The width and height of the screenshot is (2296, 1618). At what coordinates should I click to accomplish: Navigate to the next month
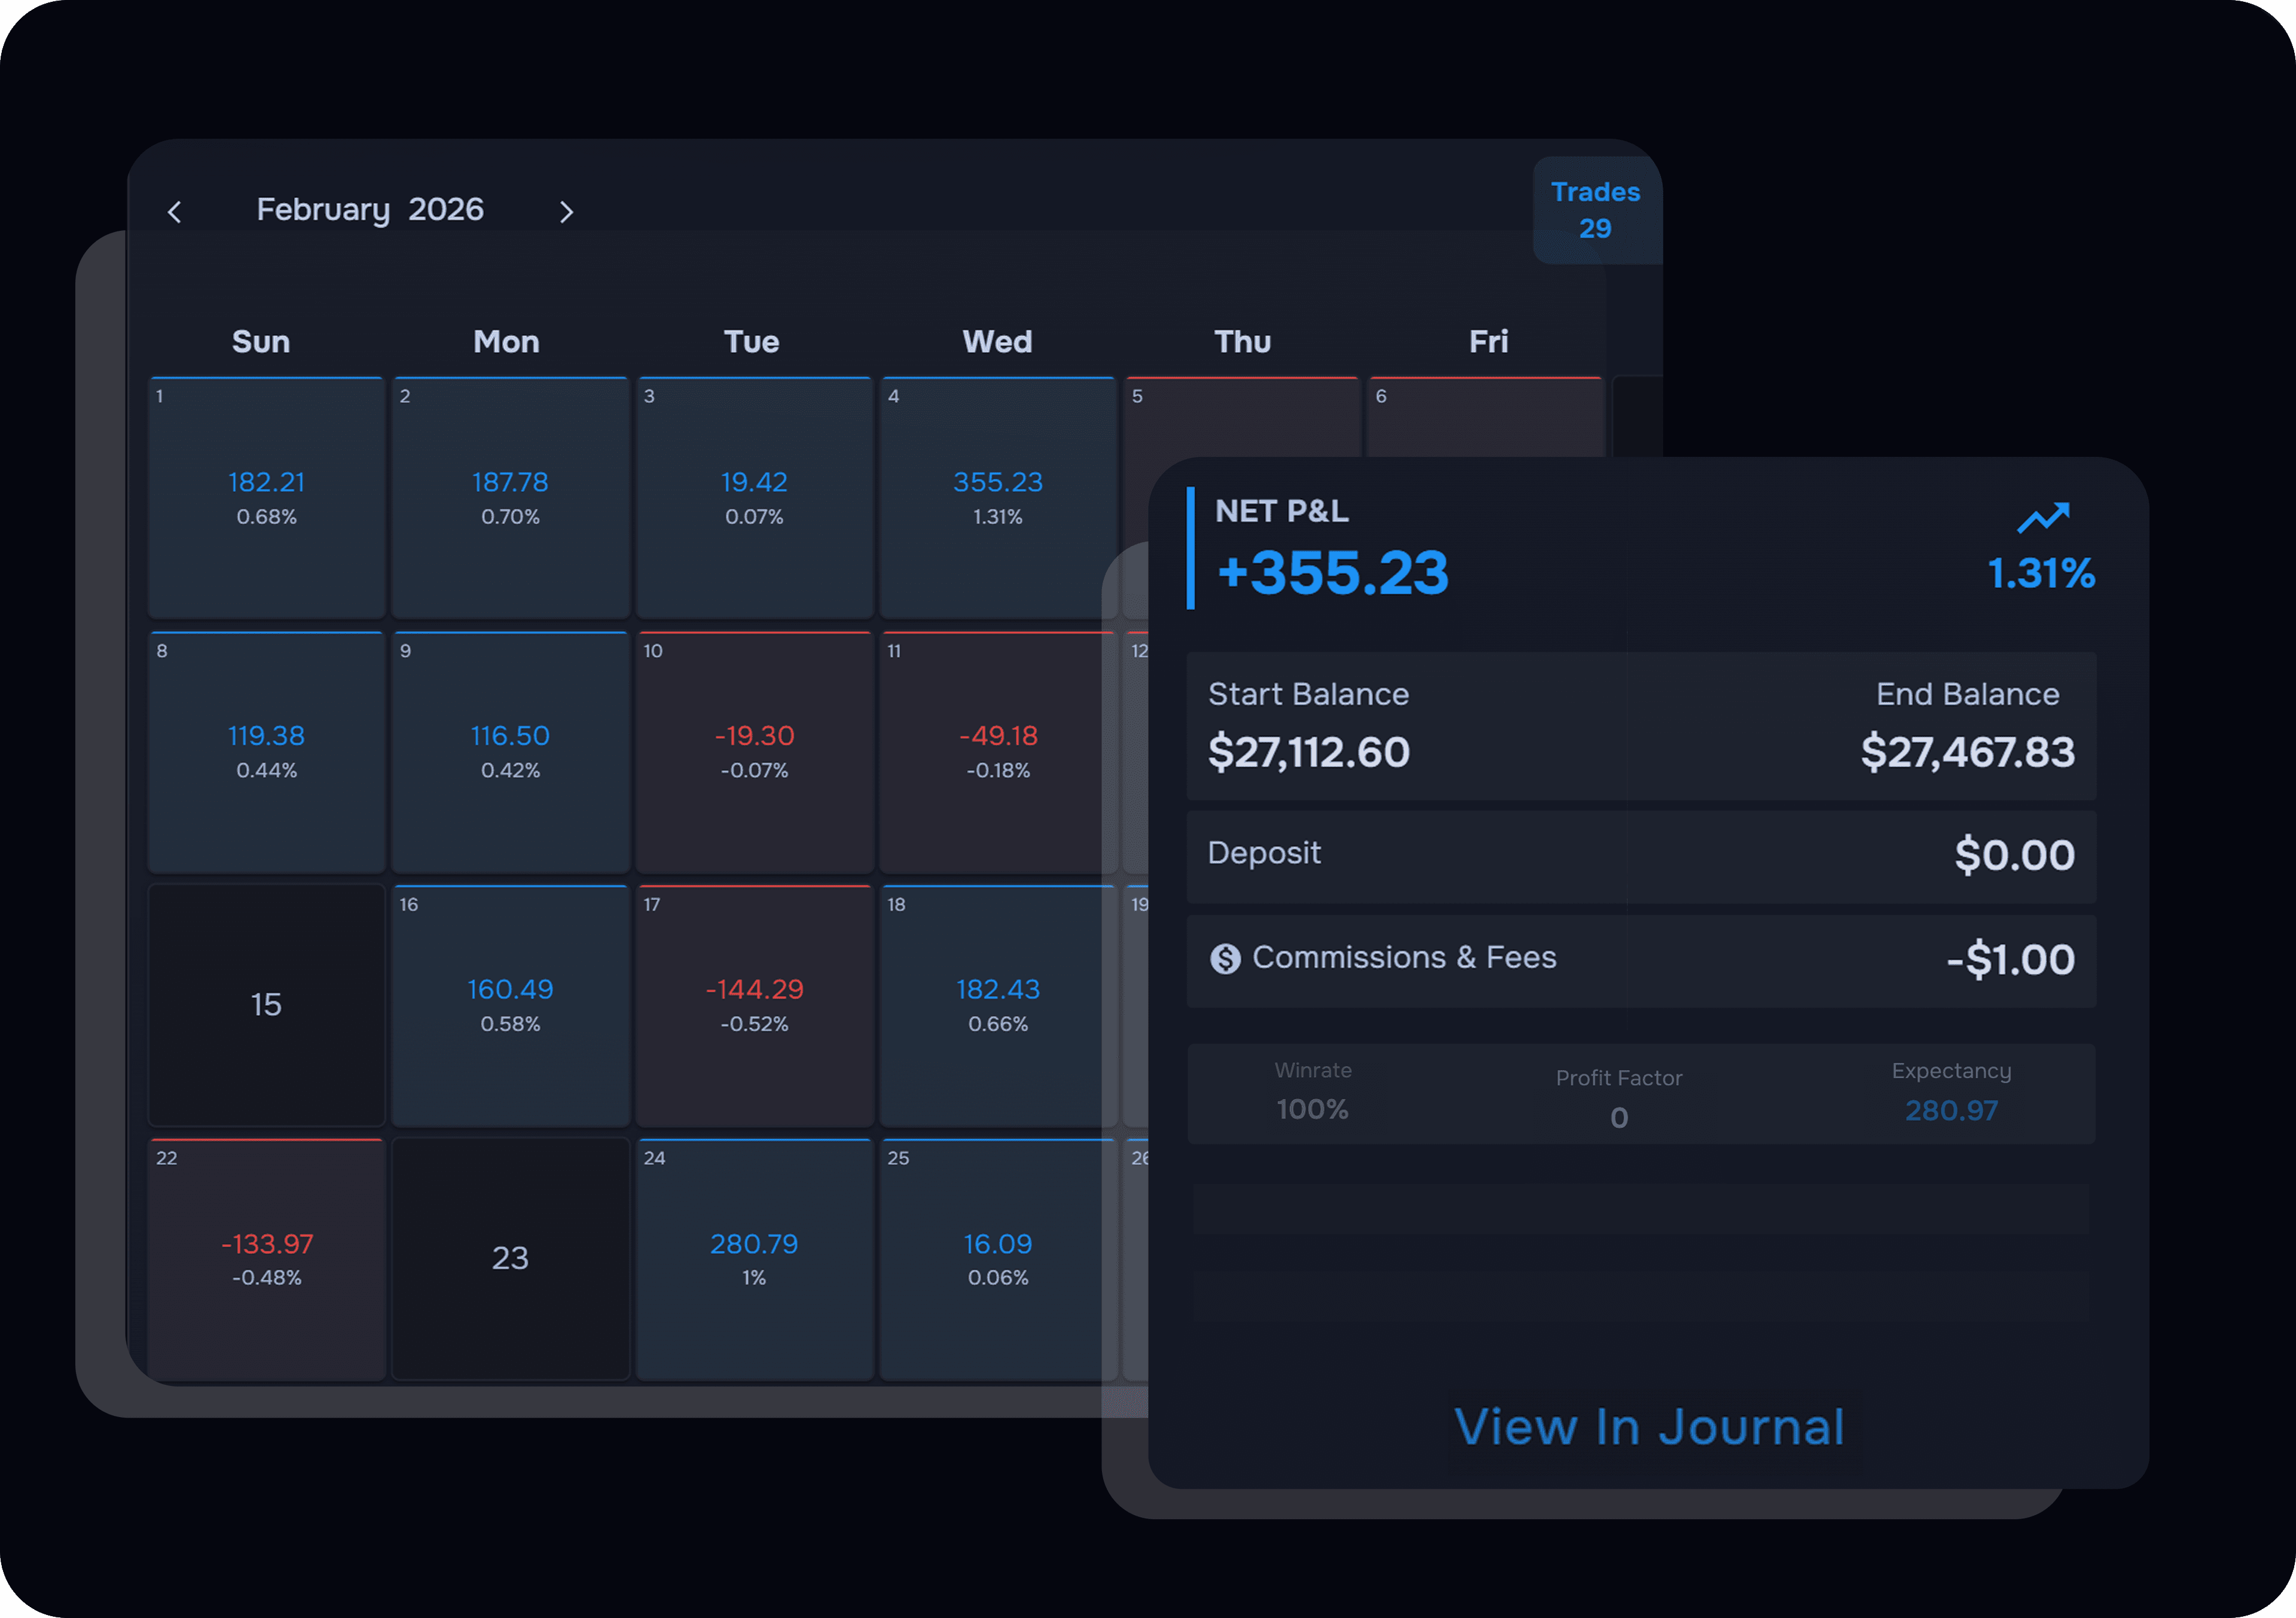[x=566, y=211]
